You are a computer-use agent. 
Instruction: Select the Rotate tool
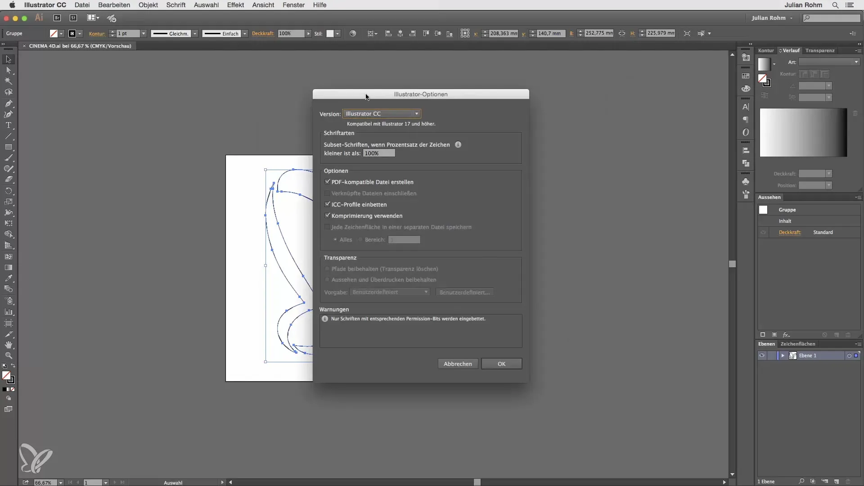coord(9,191)
